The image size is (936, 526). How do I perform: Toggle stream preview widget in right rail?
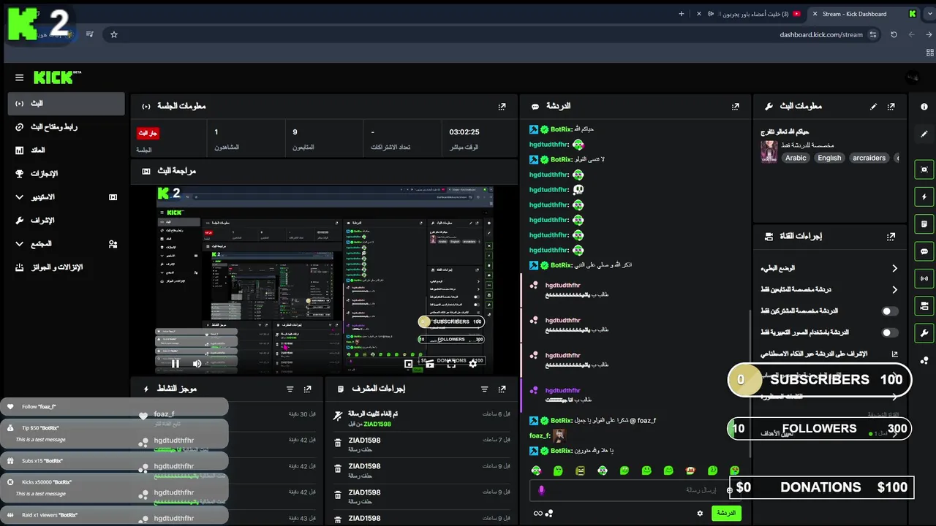point(924,169)
